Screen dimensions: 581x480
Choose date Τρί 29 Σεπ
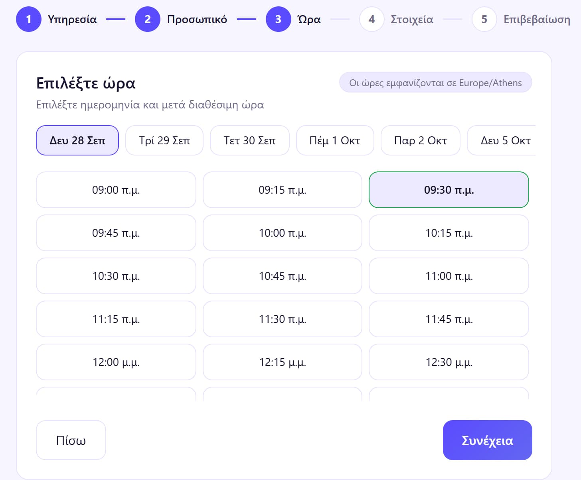tap(164, 140)
